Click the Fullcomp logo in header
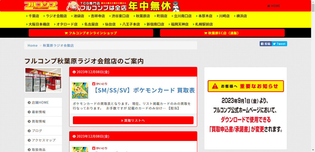The image size is (315, 152). pos(41,6)
